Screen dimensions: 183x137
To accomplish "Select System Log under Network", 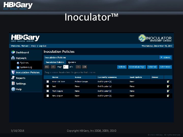I will [x=26, y=67].
